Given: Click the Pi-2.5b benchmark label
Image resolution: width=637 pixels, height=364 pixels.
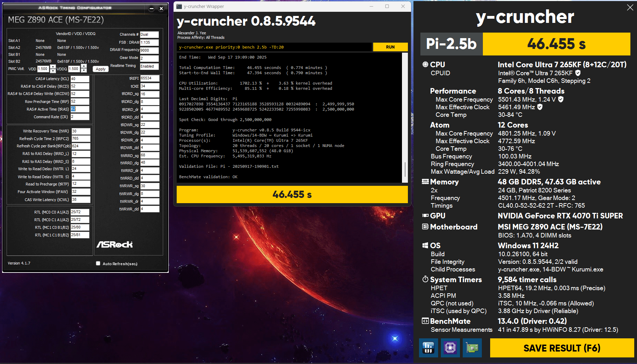Looking at the screenshot, I should [x=451, y=44].
